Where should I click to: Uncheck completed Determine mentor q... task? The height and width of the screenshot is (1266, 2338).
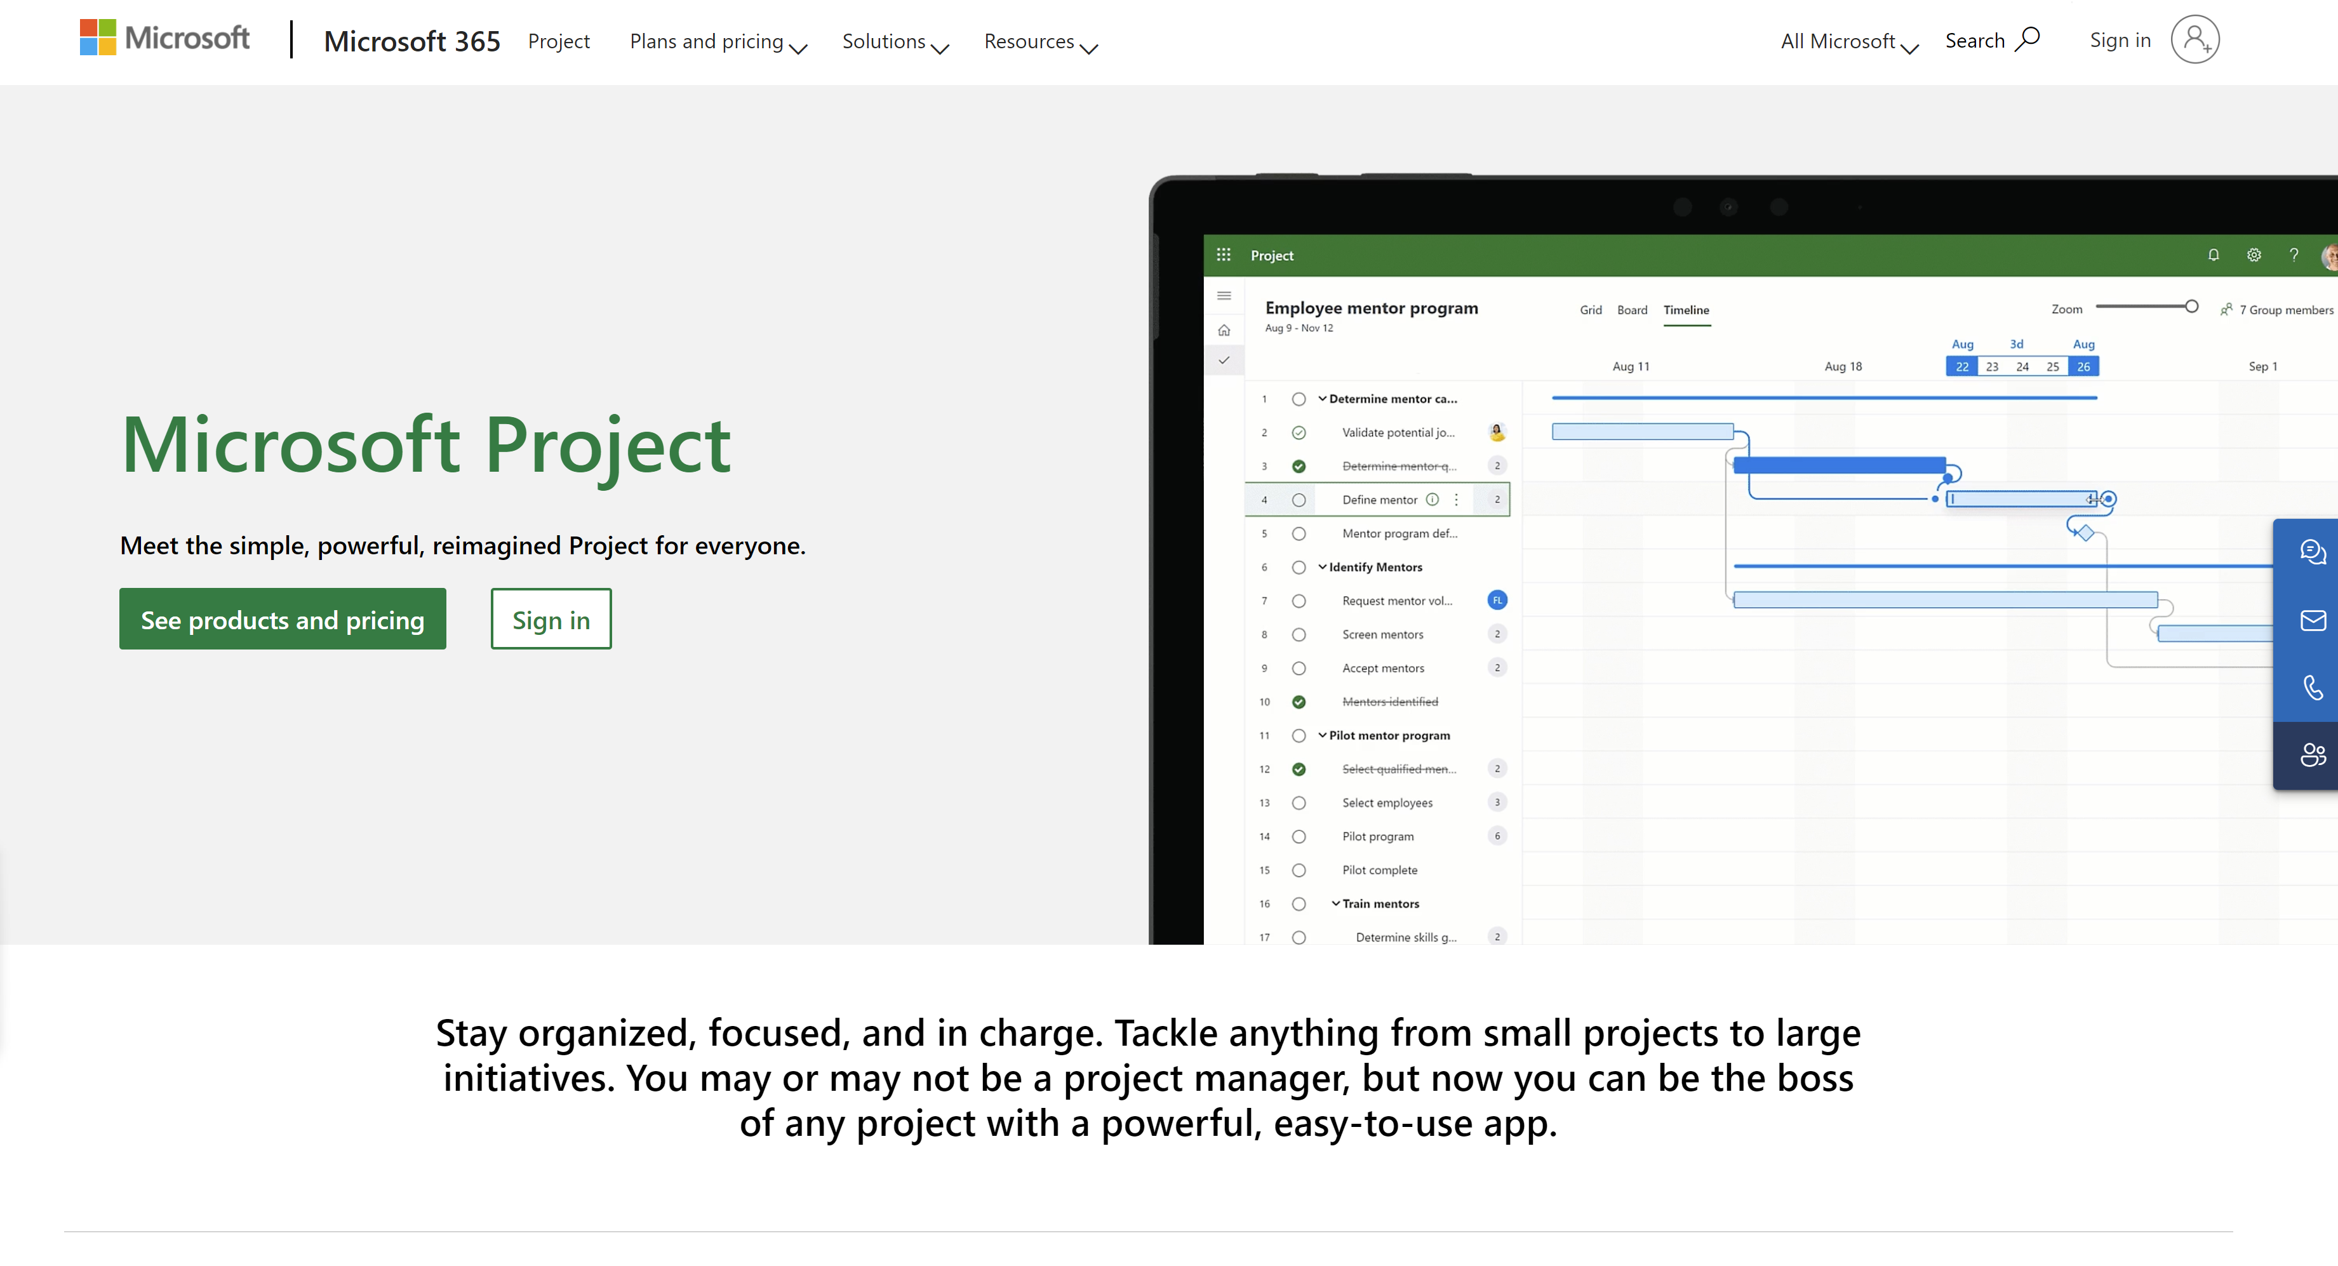click(x=1299, y=467)
